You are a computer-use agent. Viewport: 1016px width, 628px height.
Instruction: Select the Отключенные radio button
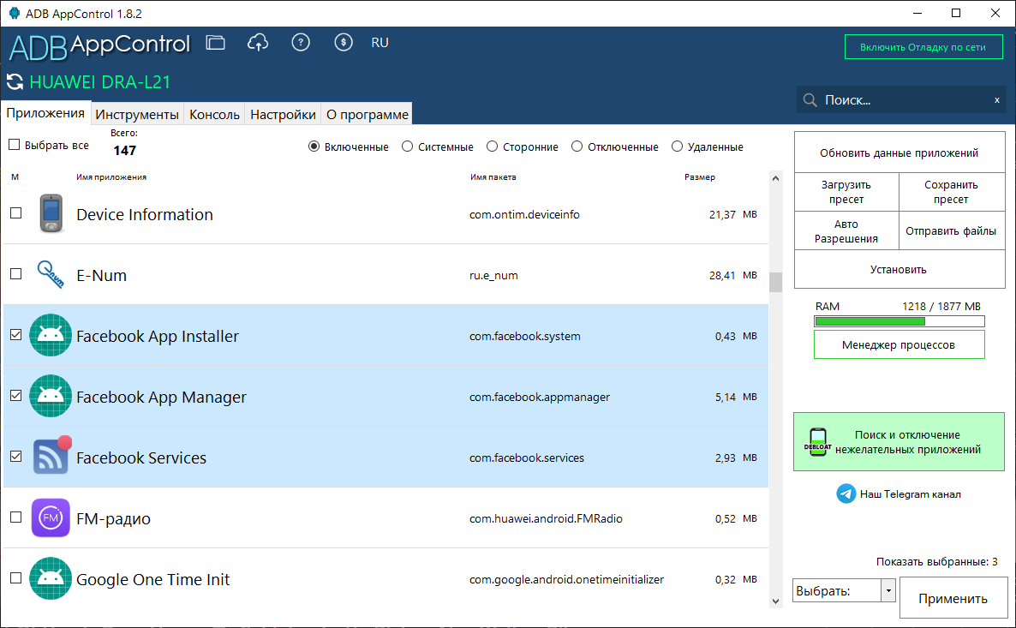tap(577, 147)
